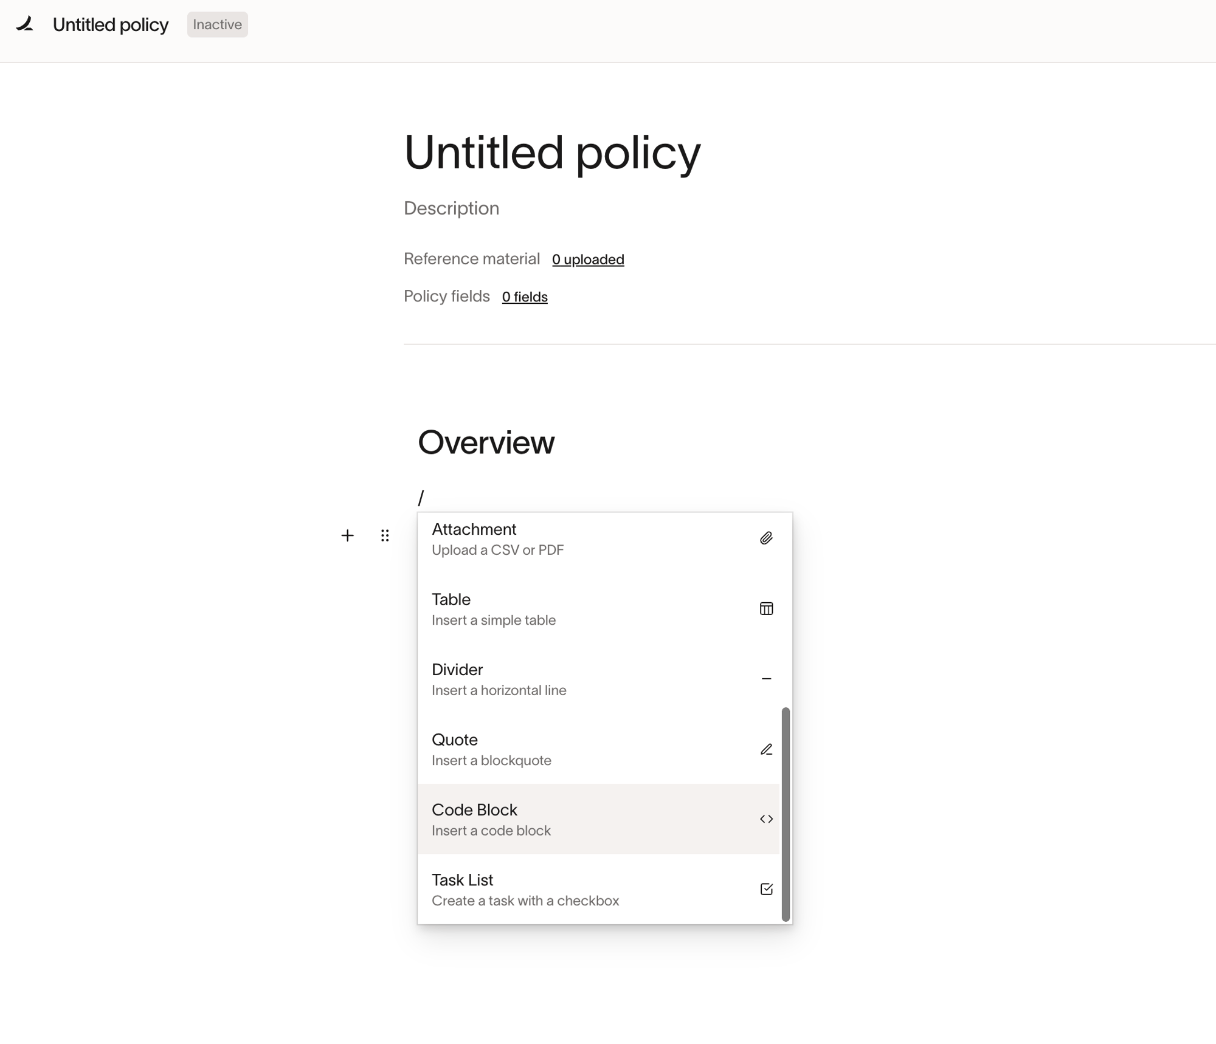Image resolution: width=1216 pixels, height=1044 pixels.
Task: Open the 0 uploaded link
Action: coord(588,259)
